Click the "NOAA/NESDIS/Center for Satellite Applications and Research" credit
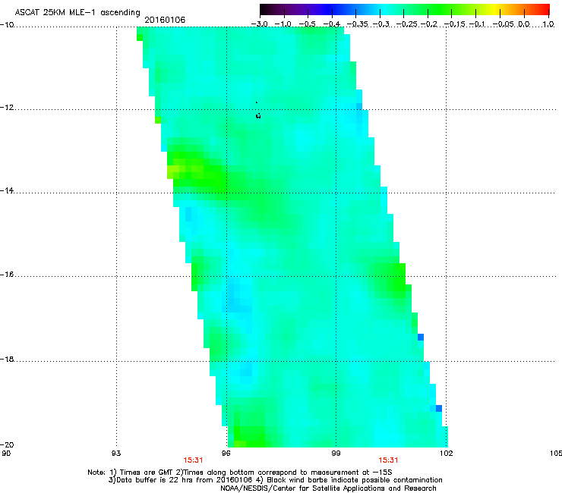This screenshot has height=493, width=562. (x=328, y=488)
